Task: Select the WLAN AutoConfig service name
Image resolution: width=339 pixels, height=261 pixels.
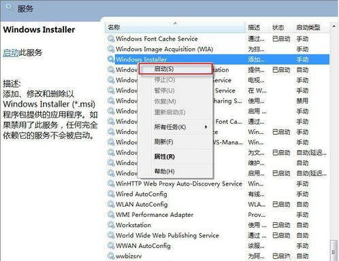Action: [x=142, y=205]
